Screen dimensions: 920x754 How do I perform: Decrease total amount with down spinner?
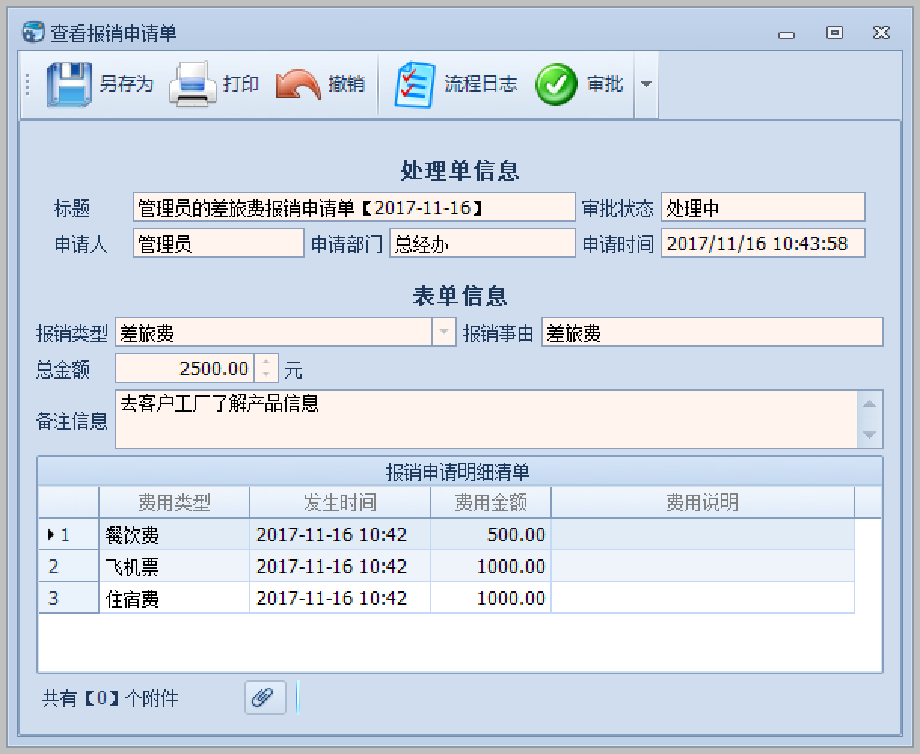pos(266,375)
